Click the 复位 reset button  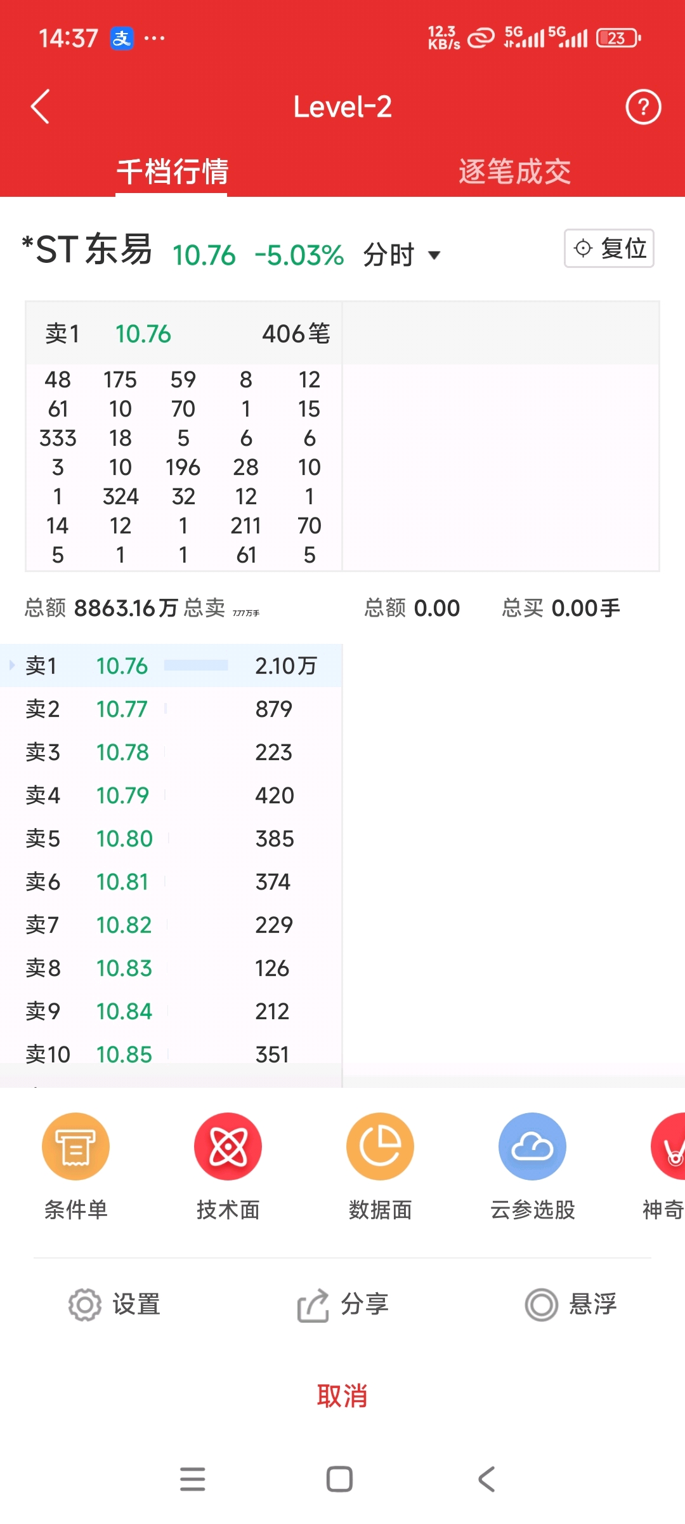(x=609, y=248)
